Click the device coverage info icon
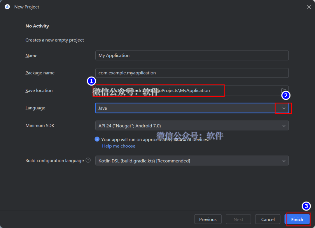315x228 pixels. (97, 139)
